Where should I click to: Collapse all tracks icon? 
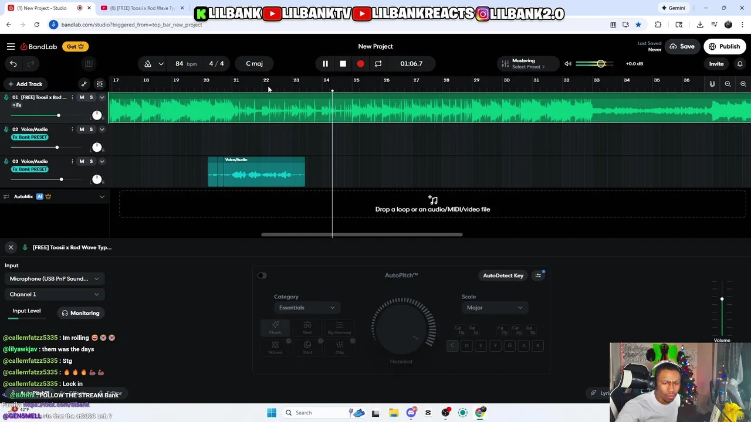click(100, 84)
